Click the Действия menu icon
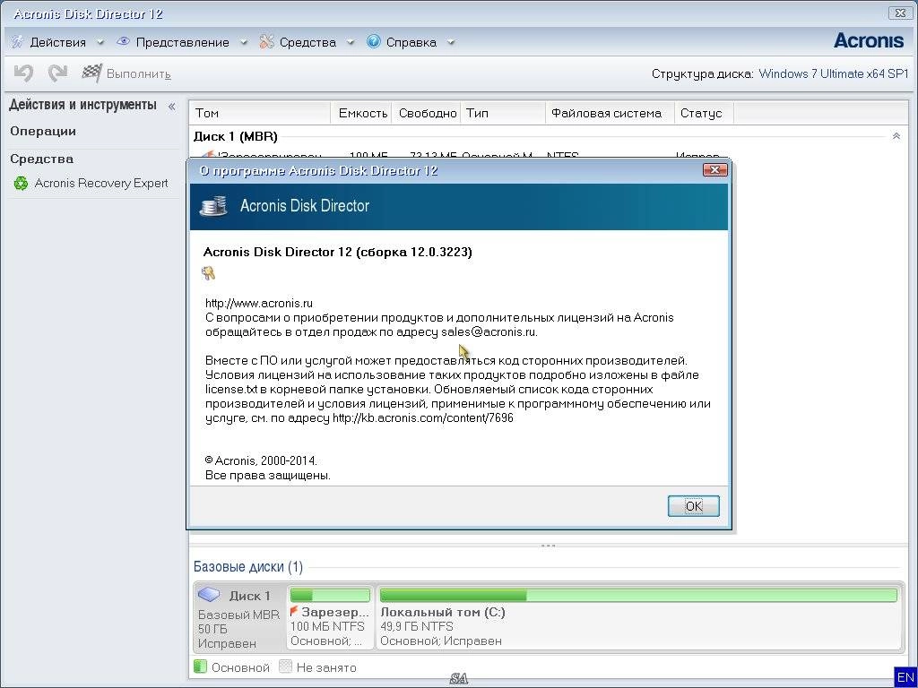 [x=18, y=41]
